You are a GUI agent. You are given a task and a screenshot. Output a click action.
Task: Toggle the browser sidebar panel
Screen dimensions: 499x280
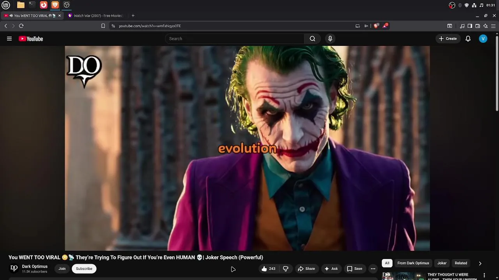click(470, 26)
